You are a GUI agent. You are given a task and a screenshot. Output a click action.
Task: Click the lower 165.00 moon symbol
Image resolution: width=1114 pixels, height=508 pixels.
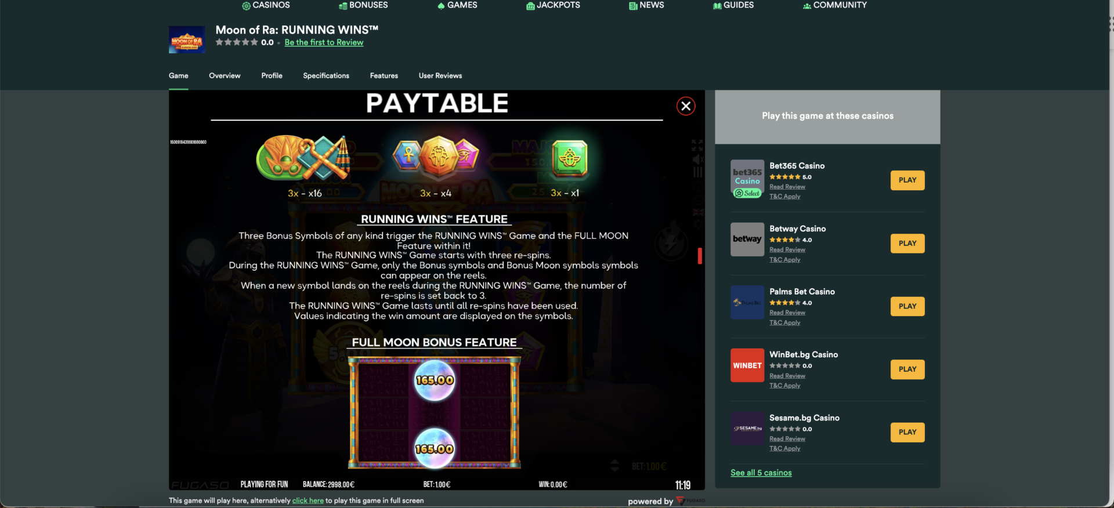pos(435,448)
